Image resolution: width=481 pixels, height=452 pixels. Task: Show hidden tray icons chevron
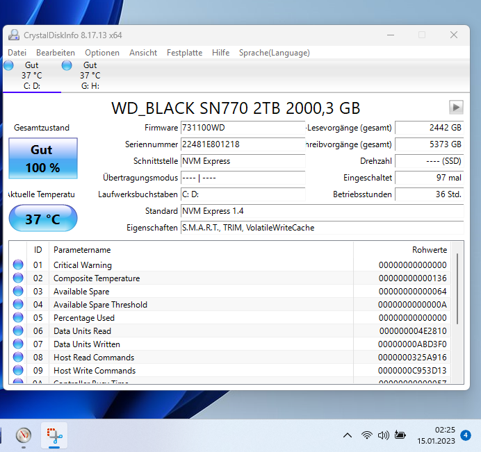click(348, 435)
